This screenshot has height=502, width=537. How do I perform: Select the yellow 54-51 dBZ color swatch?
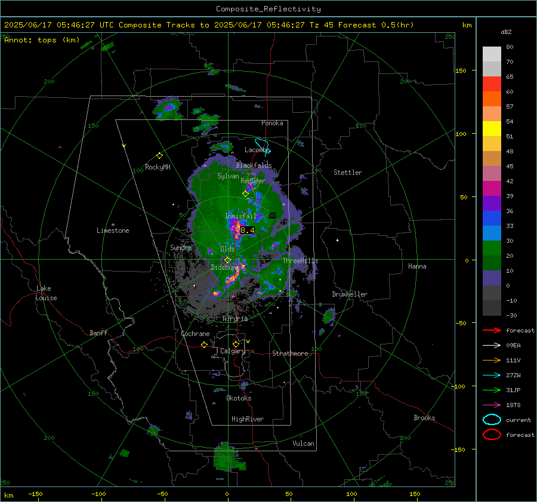492,129
